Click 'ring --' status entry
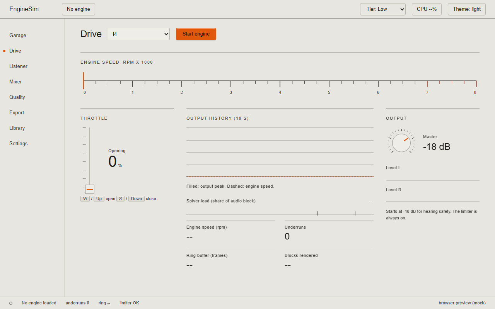Viewport: 495px width, 309px height. coord(104,303)
